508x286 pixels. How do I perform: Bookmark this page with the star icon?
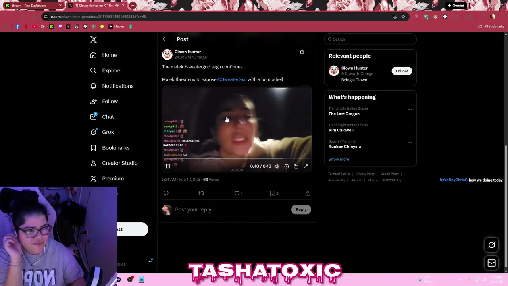[403, 17]
